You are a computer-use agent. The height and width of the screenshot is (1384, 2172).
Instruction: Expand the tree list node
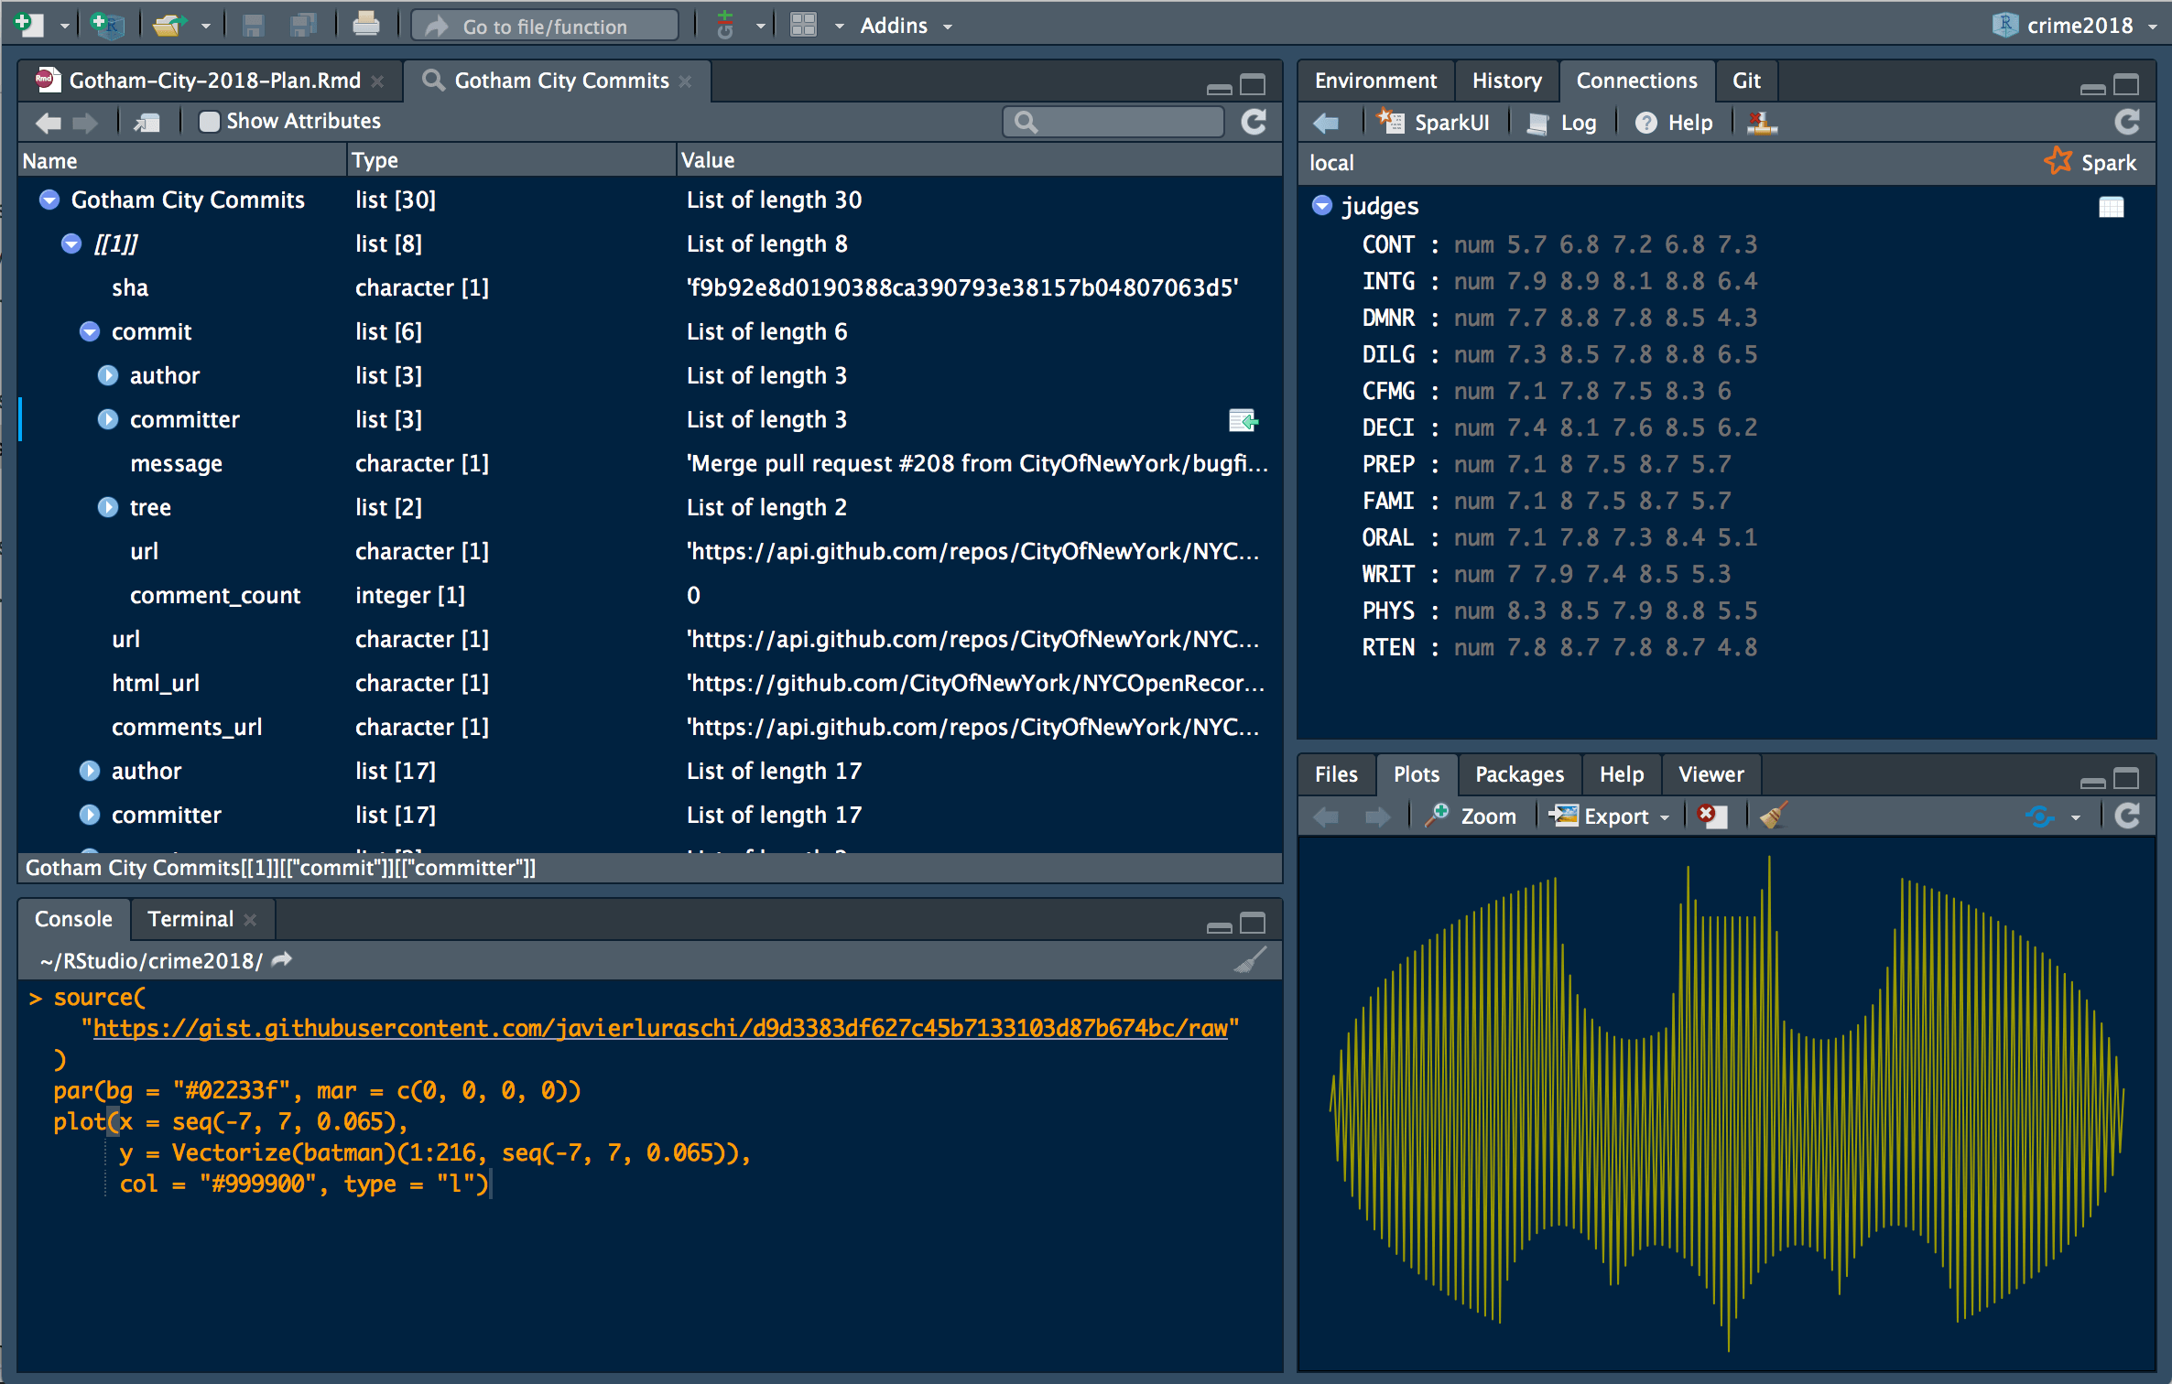[107, 507]
